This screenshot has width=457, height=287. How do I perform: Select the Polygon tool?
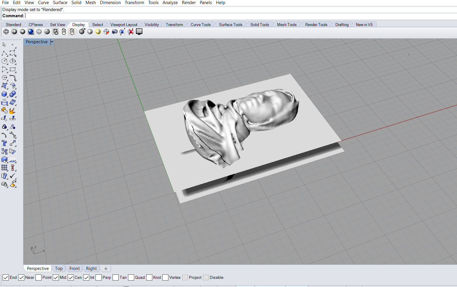coord(4,78)
